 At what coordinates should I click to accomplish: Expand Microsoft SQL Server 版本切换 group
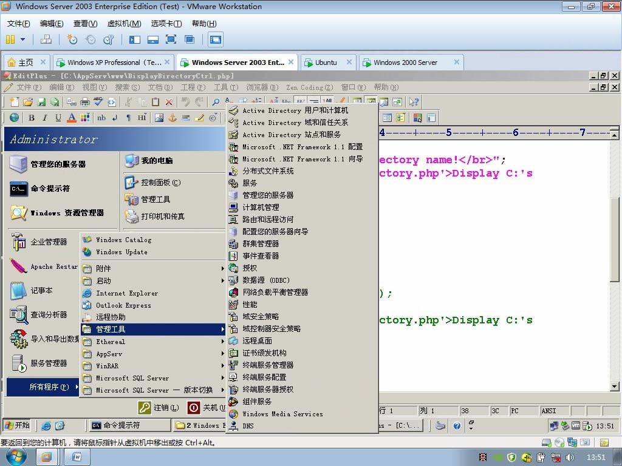coord(153,390)
